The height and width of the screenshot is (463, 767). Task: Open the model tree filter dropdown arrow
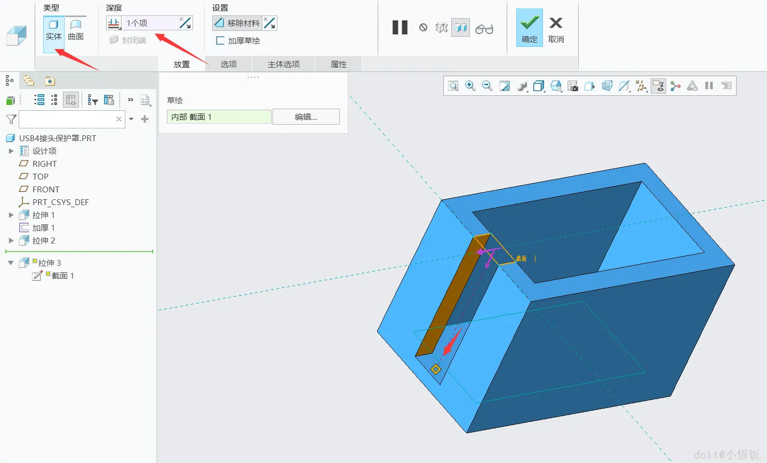click(x=131, y=119)
